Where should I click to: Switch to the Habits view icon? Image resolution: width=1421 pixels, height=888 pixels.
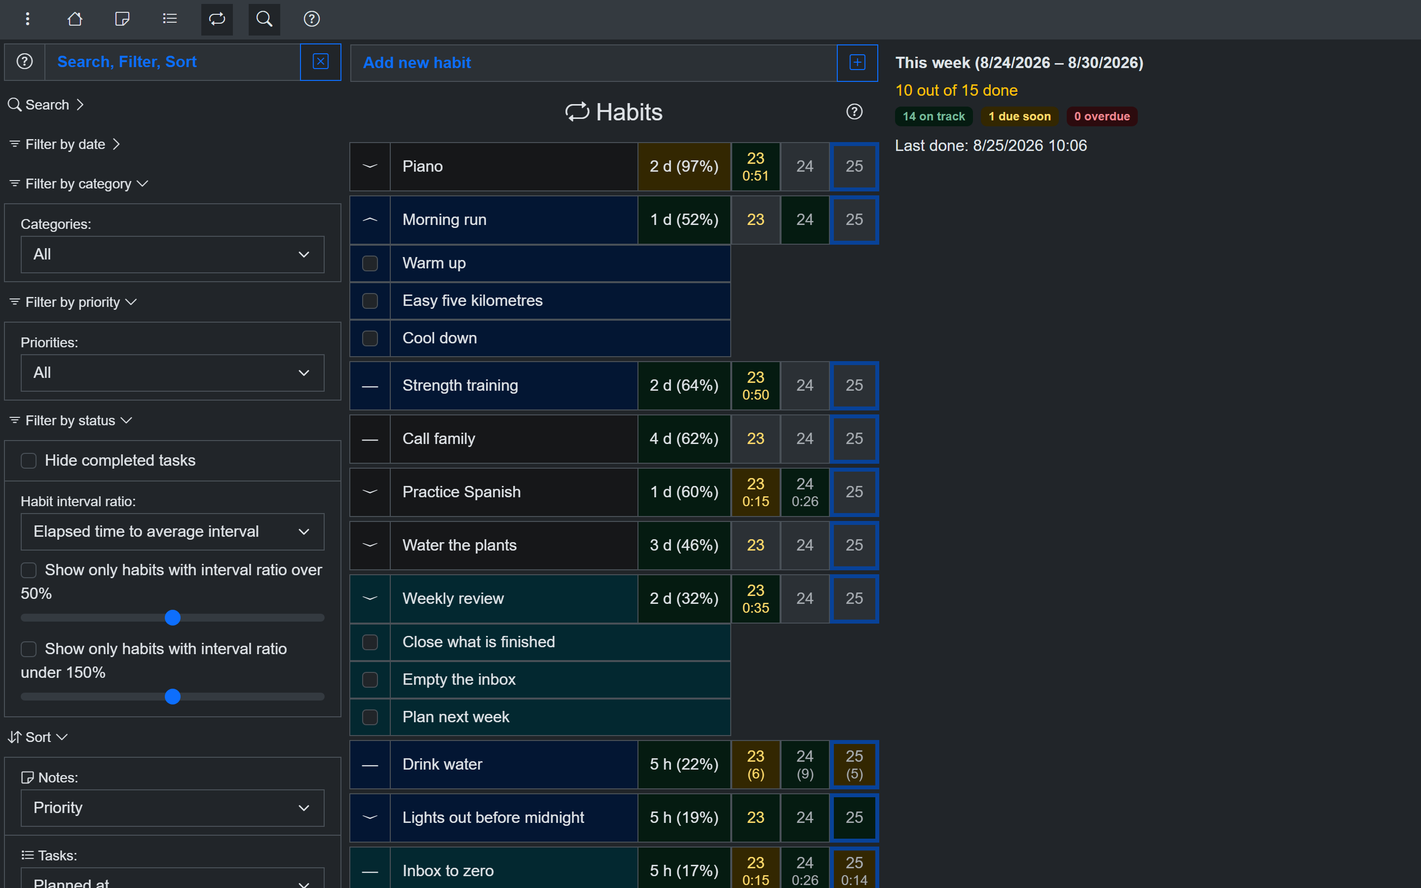click(217, 19)
